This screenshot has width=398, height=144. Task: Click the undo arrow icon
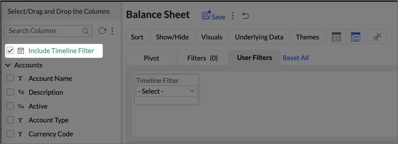click(245, 16)
